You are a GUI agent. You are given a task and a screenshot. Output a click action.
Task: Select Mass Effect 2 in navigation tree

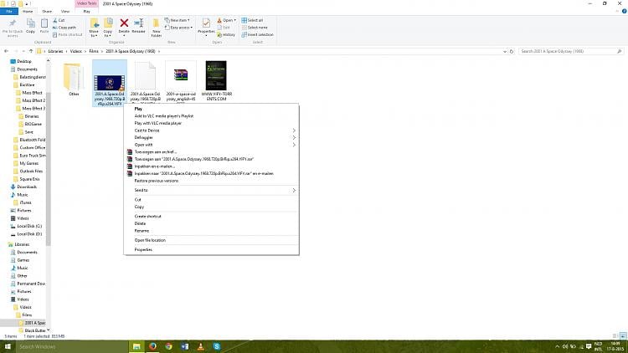click(x=33, y=100)
